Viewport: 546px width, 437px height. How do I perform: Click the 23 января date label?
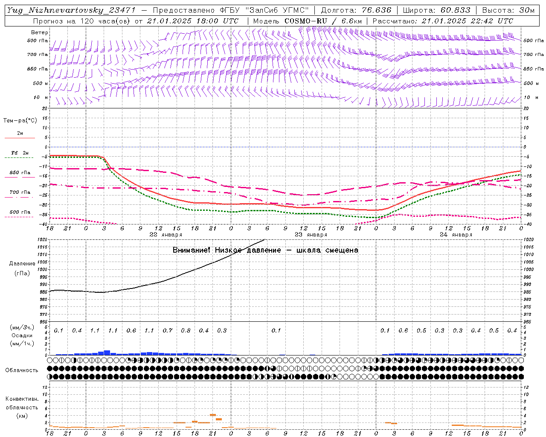[x=311, y=235]
